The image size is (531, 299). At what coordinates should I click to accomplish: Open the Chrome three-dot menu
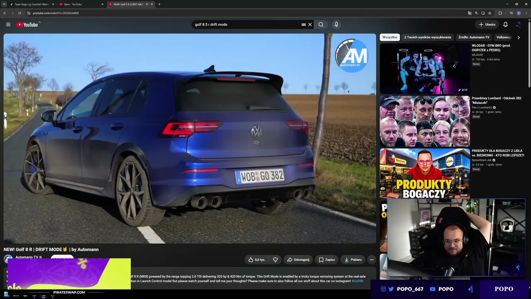(x=526, y=13)
